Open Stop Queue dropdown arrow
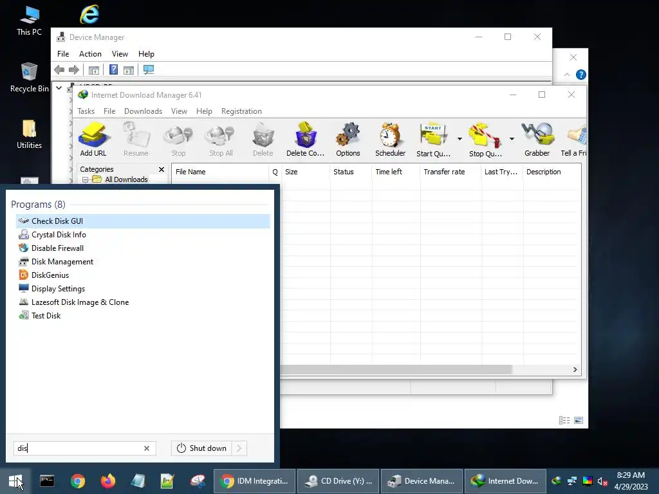 click(x=512, y=139)
